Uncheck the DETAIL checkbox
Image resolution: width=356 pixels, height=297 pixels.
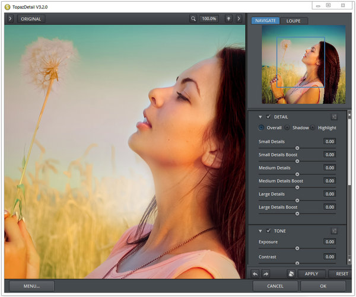(x=269, y=117)
